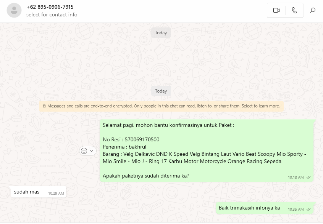Click 'Baik trimakasih infonya ka' sent message
This screenshot has width=323, height=224.
[x=265, y=208]
